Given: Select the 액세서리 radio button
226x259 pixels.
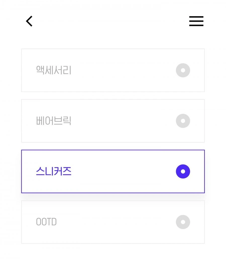Looking at the screenshot, I should [183, 70].
